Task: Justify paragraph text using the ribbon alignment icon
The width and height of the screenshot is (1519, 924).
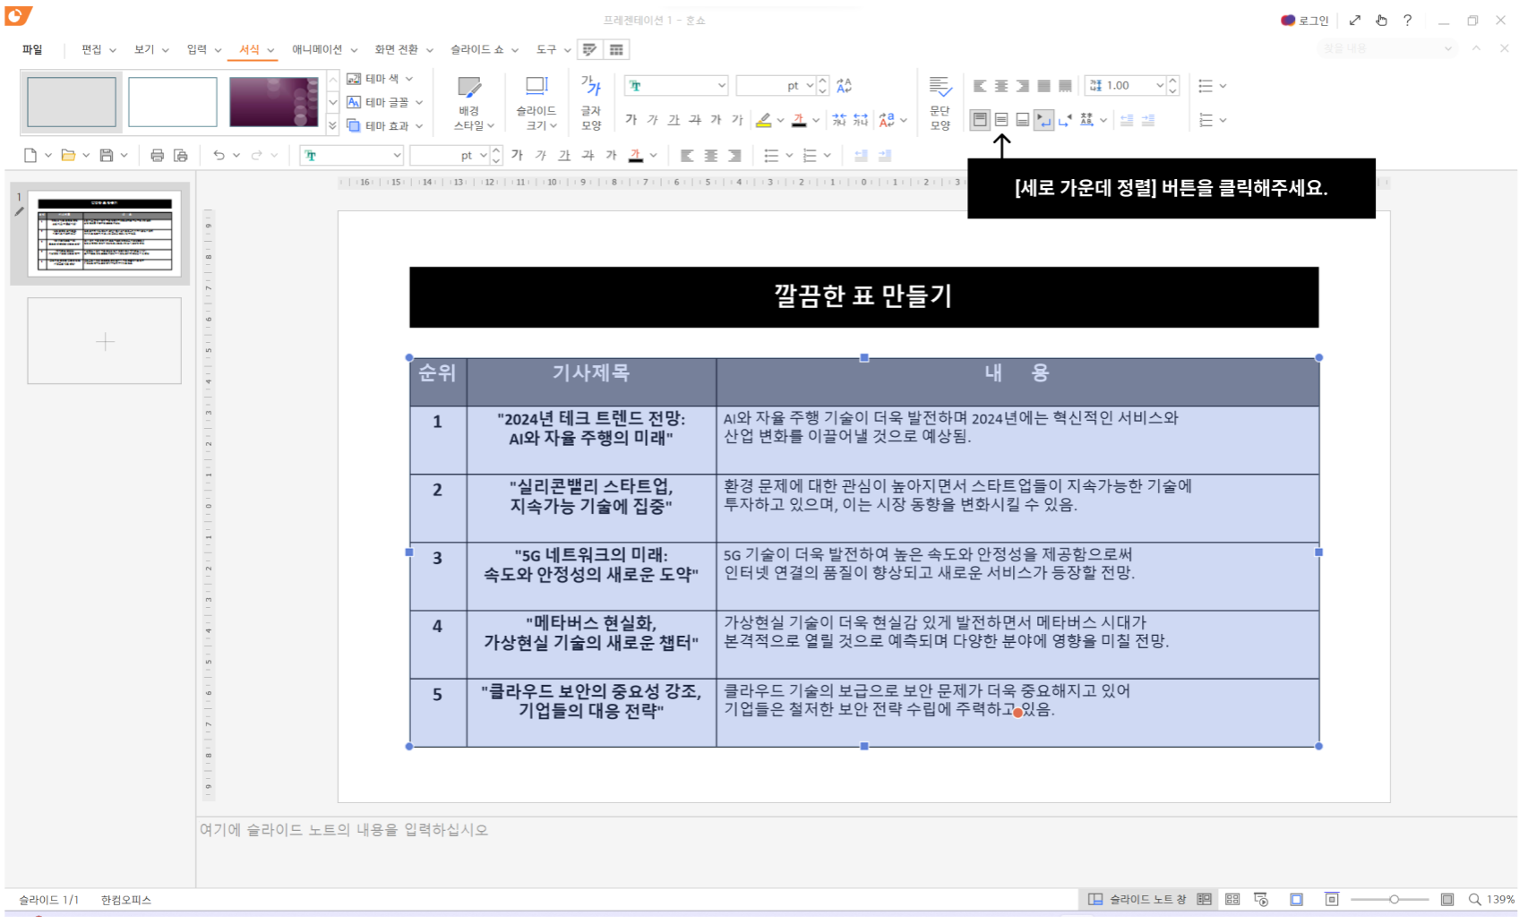Action: 1043,86
